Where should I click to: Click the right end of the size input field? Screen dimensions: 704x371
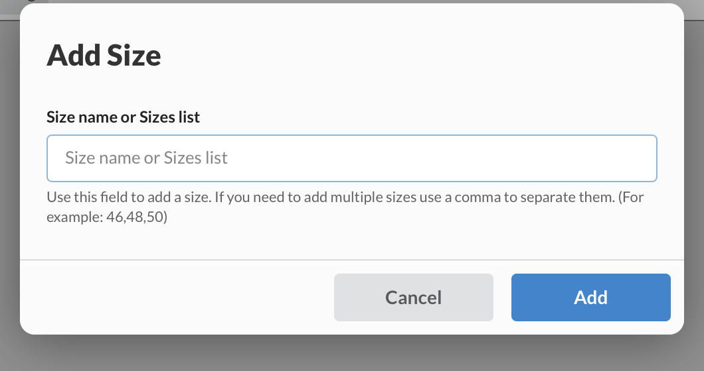tap(638, 158)
